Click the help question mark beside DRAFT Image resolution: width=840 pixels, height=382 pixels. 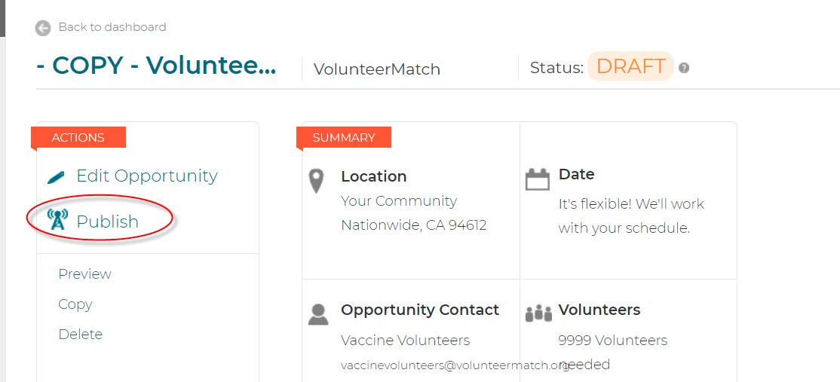pyautogui.click(x=684, y=68)
